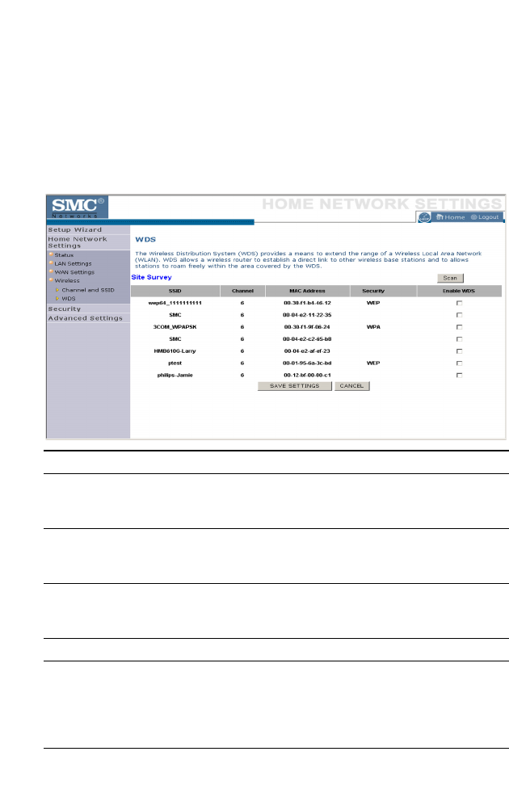
Task: Enable WDS for wep64_1111111111
Action: 459,303
